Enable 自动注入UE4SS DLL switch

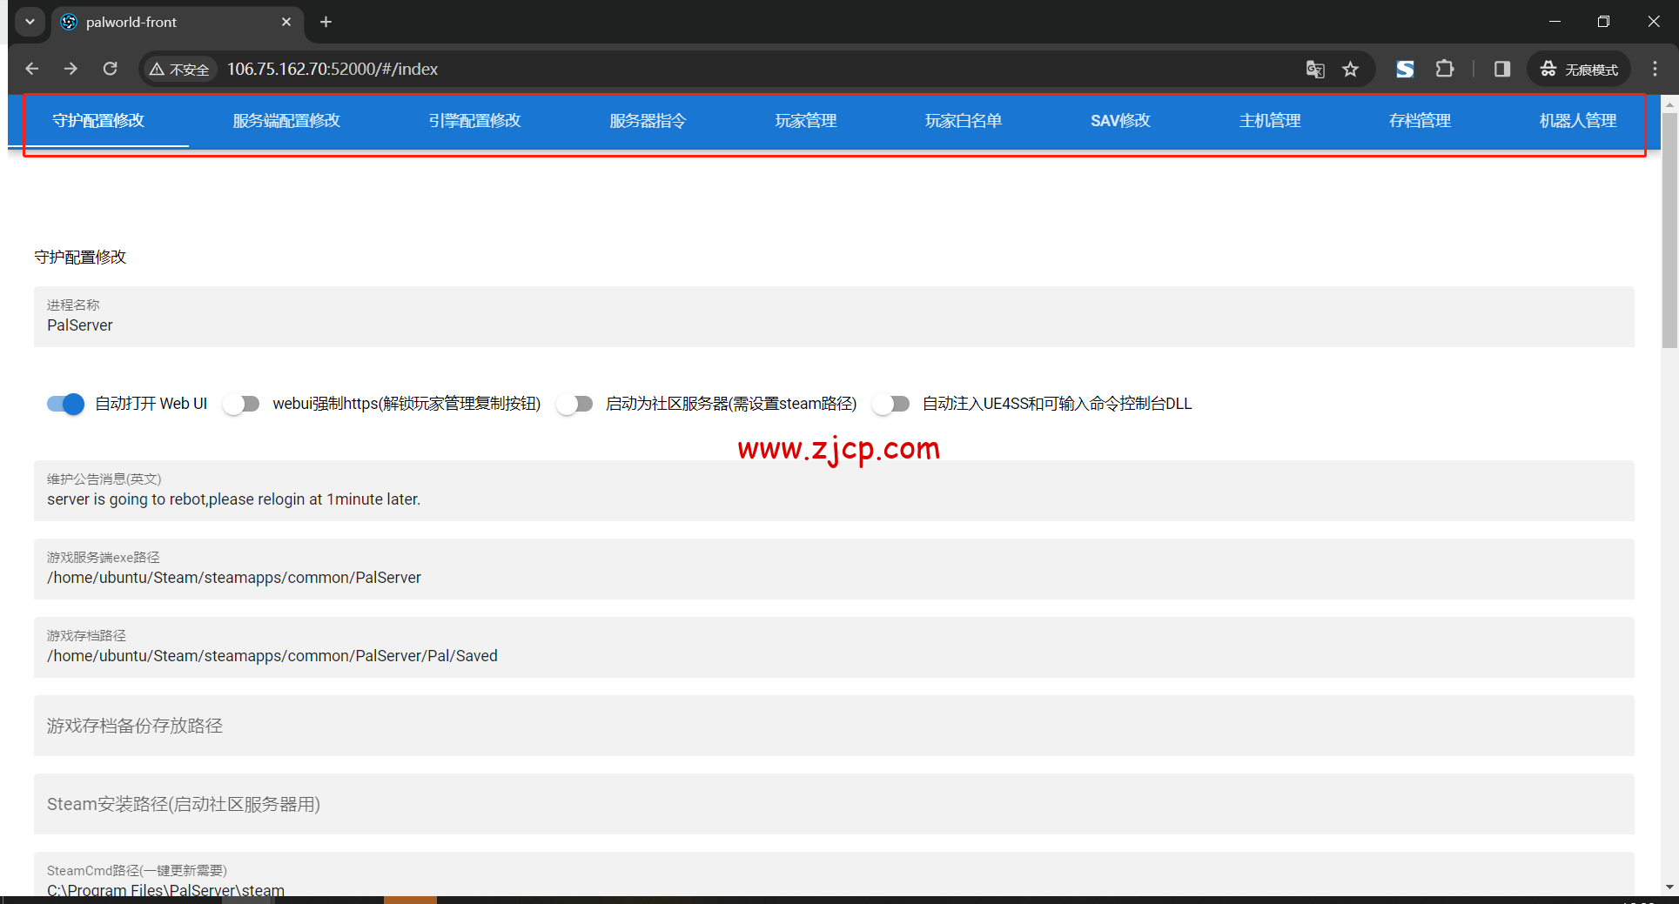pos(891,404)
